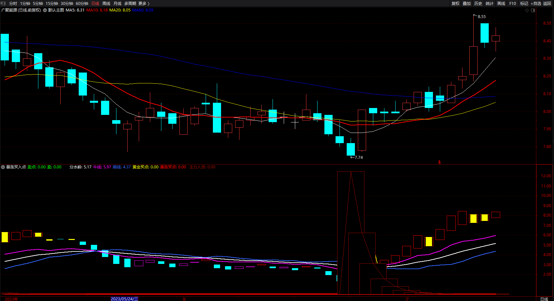Screen dimensions: 554x301
Task: Select the 1分钟 period tab
Action: 25,3
